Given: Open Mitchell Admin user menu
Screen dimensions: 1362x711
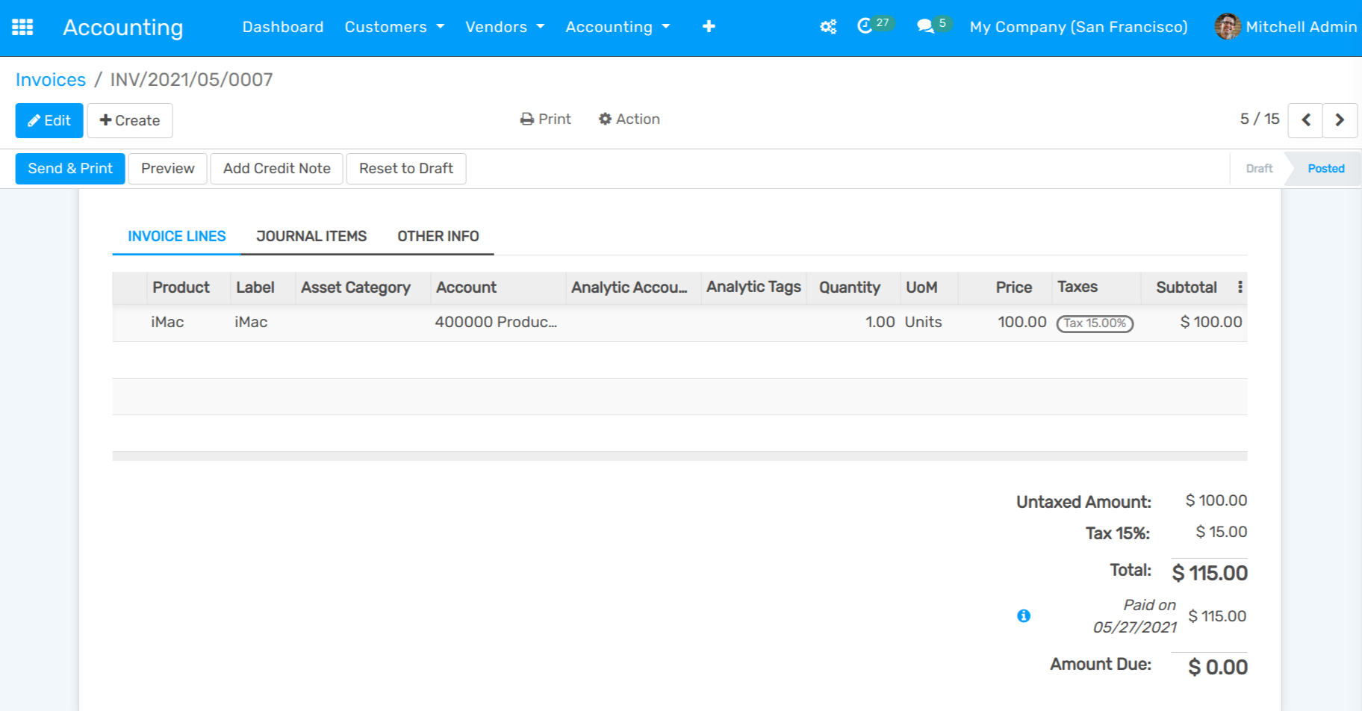Looking at the screenshot, I should (1285, 27).
